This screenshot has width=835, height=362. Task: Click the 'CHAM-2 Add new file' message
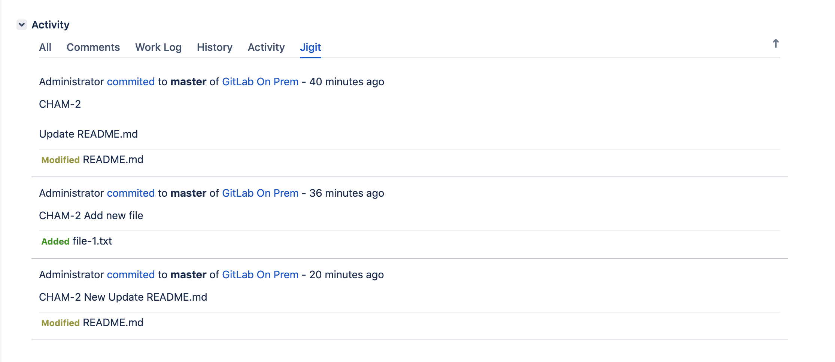tap(91, 215)
